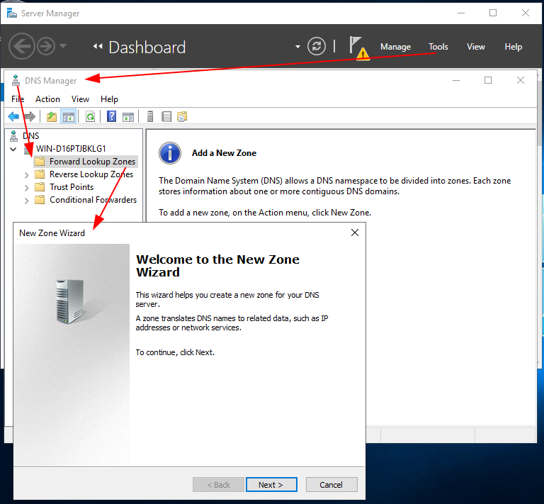This screenshot has width=544, height=504.
Task: Click the Conditional Forwarders folder icon
Action: click(x=40, y=200)
